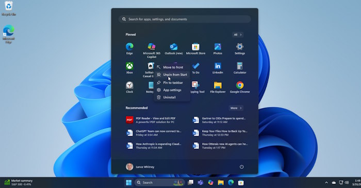The width and height of the screenshot is (361, 188).
Task: Select Microsoft Edge desktop shortcut
Action: [x=9, y=34]
